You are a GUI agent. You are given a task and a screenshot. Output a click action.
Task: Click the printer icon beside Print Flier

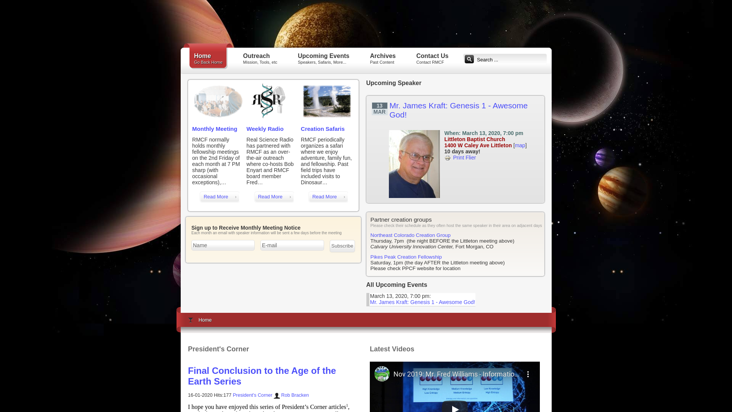click(448, 158)
